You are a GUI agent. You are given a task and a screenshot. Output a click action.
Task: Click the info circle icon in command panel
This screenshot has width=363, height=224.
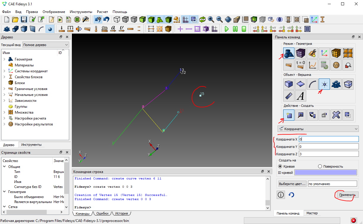(x=281, y=195)
